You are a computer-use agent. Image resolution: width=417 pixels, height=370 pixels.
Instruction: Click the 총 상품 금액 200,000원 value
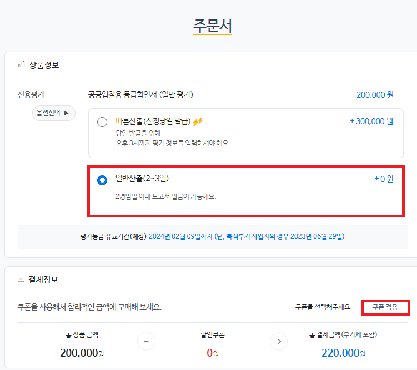(82, 352)
